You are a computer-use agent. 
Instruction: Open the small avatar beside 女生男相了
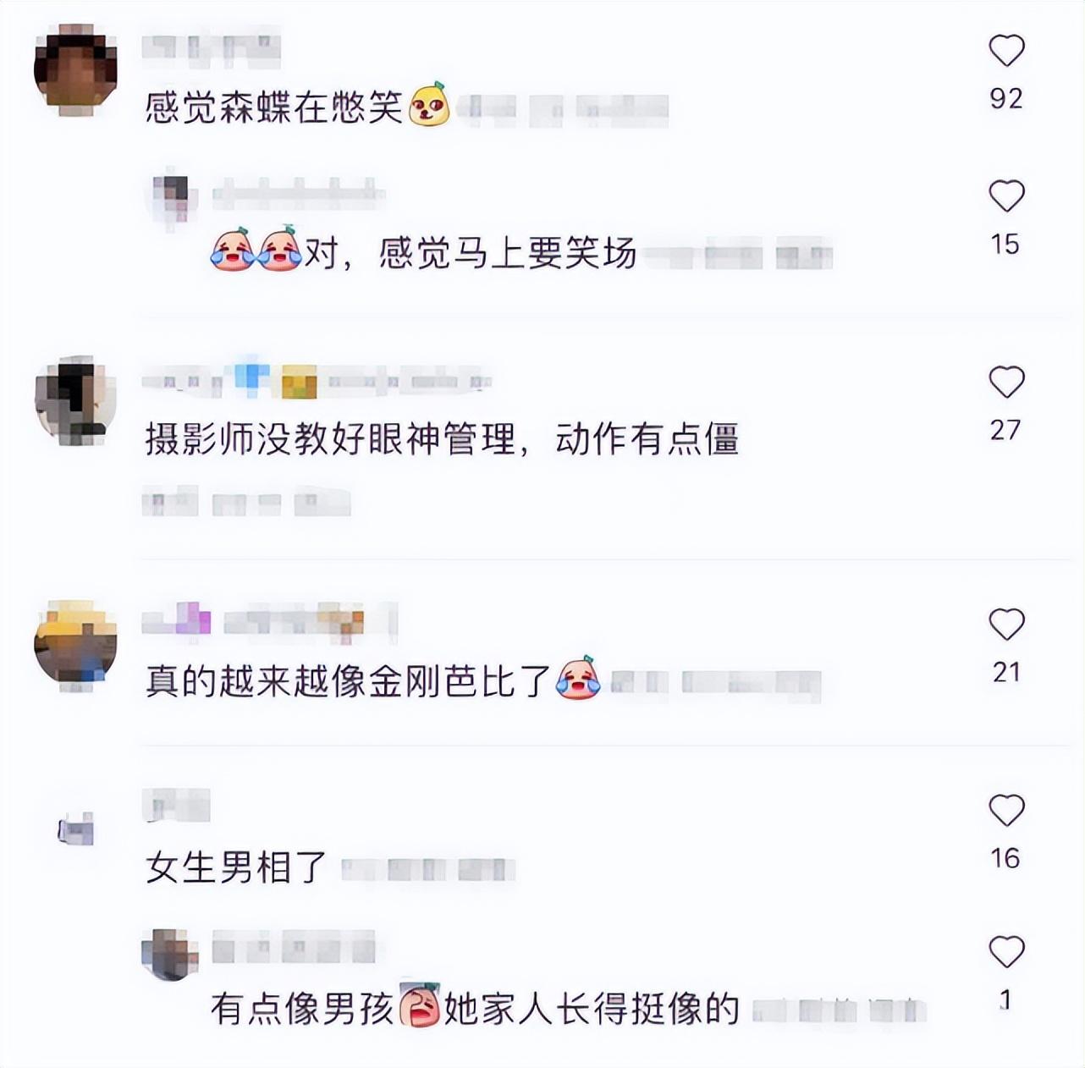(x=75, y=829)
